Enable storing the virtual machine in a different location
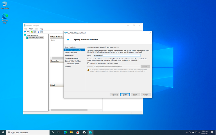216x135 pixels. (x=88, y=63)
